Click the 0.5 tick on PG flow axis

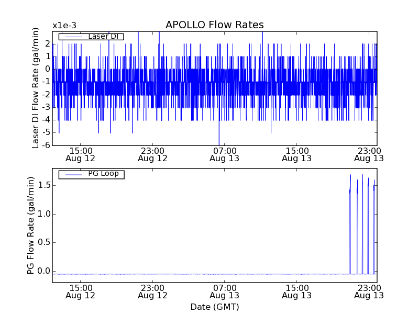coord(43,242)
